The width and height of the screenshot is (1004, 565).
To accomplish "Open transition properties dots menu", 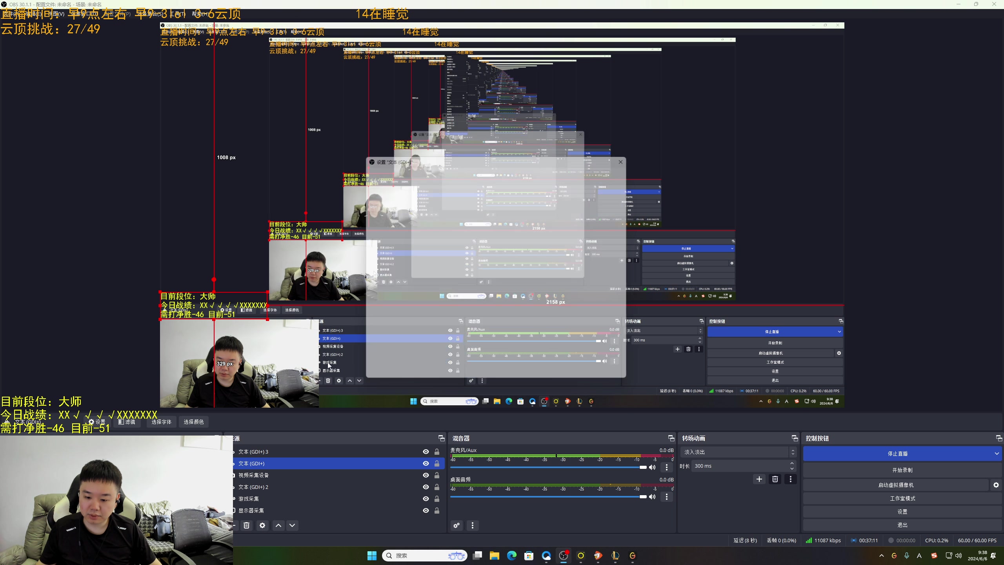I will pos(791,479).
